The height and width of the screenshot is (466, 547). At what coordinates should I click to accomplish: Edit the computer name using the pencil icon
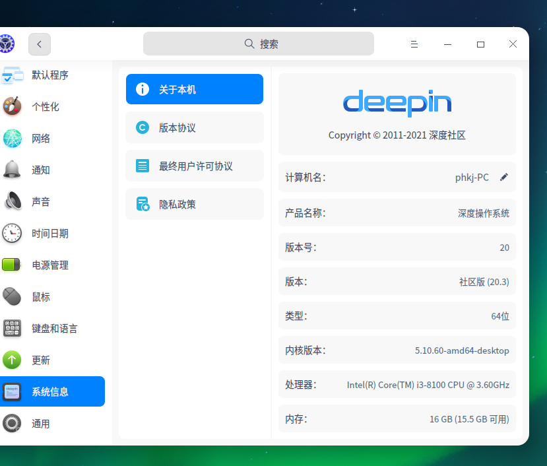pos(503,177)
